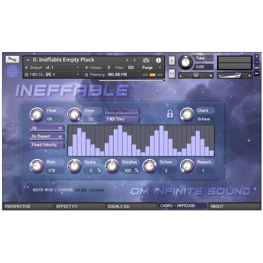Click the instrument name Ineffable Empty Pluck

tap(64, 60)
